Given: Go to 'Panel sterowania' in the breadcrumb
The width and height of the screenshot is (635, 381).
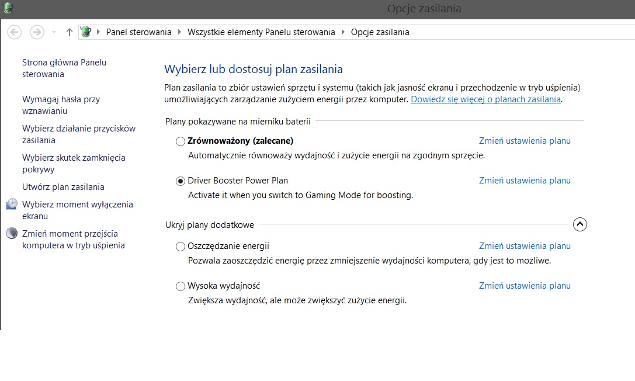Looking at the screenshot, I should 138,32.
